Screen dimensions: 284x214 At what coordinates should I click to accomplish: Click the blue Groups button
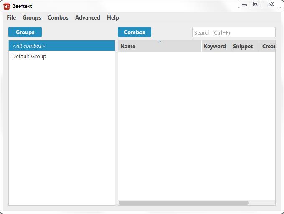pos(25,32)
